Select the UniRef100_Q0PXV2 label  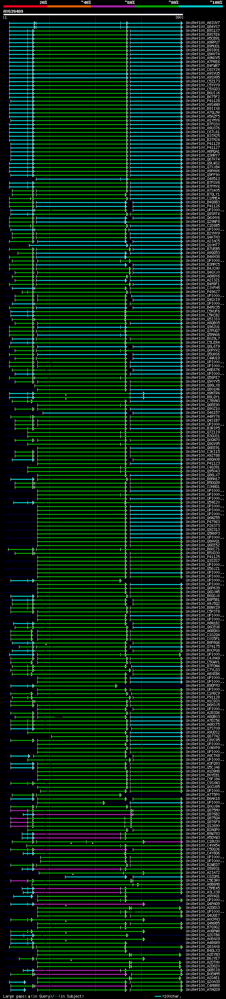tap(203, 350)
